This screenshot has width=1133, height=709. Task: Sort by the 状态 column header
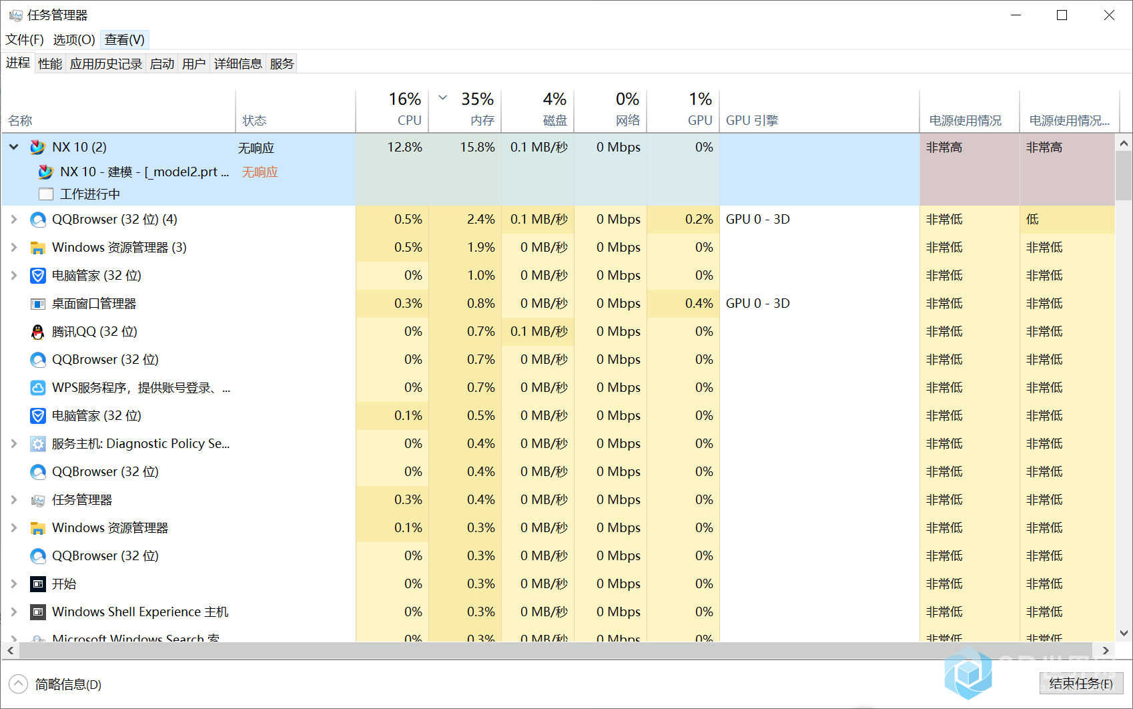tap(296, 111)
